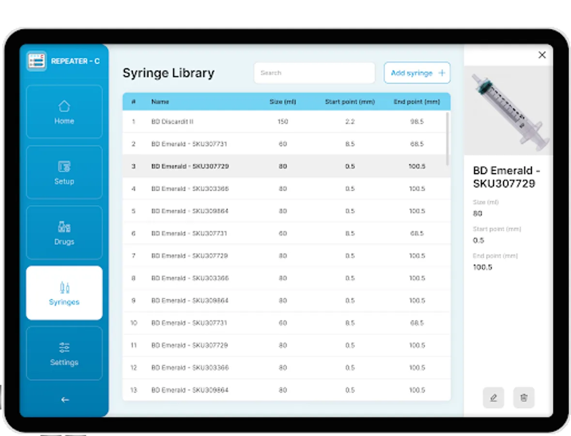Screen dimensions: 571x436
Task: Click the # column header
Action: click(x=133, y=102)
